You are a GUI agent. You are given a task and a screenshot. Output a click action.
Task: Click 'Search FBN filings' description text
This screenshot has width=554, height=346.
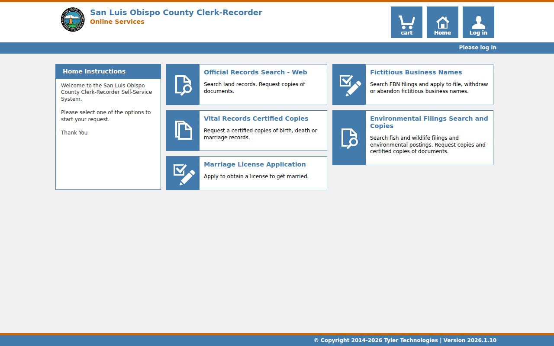[x=429, y=88]
